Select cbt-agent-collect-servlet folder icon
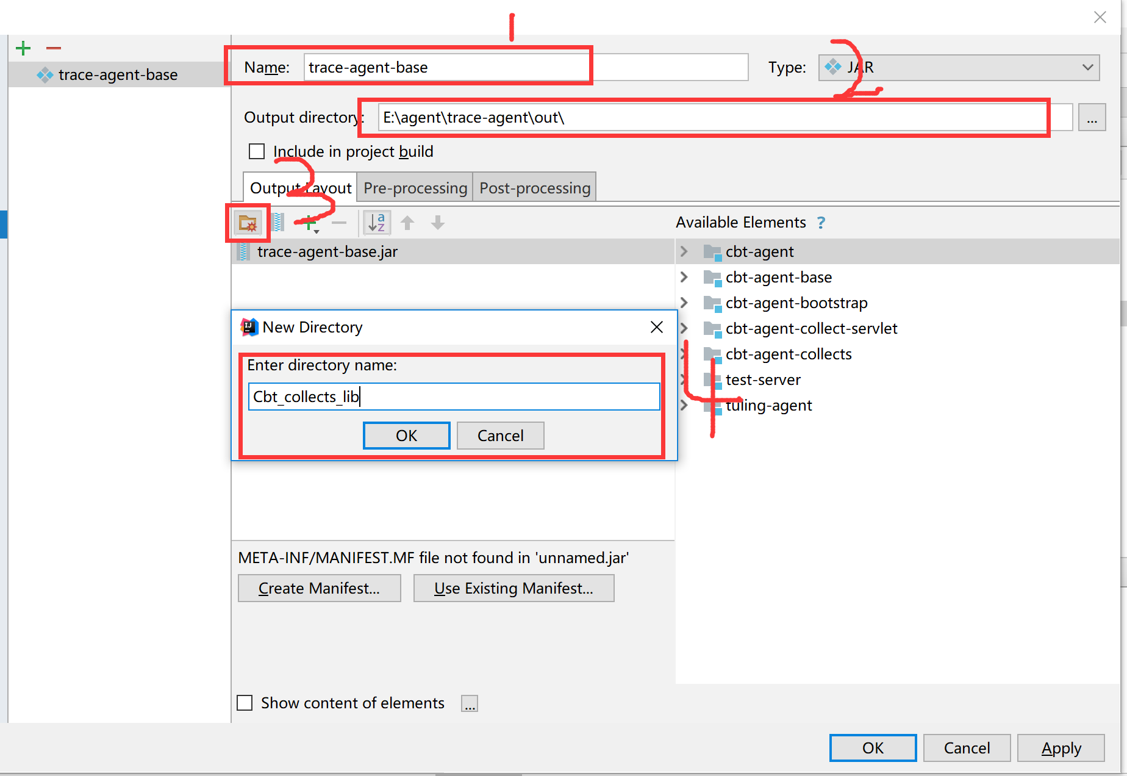The width and height of the screenshot is (1127, 776). 712,329
